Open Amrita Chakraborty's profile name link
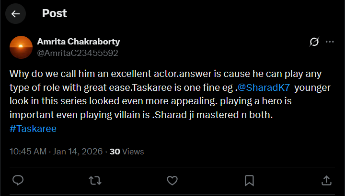Image resolution: width=345 pixels, height=196 pixels. pyautogui.click(x=79, y=42)
